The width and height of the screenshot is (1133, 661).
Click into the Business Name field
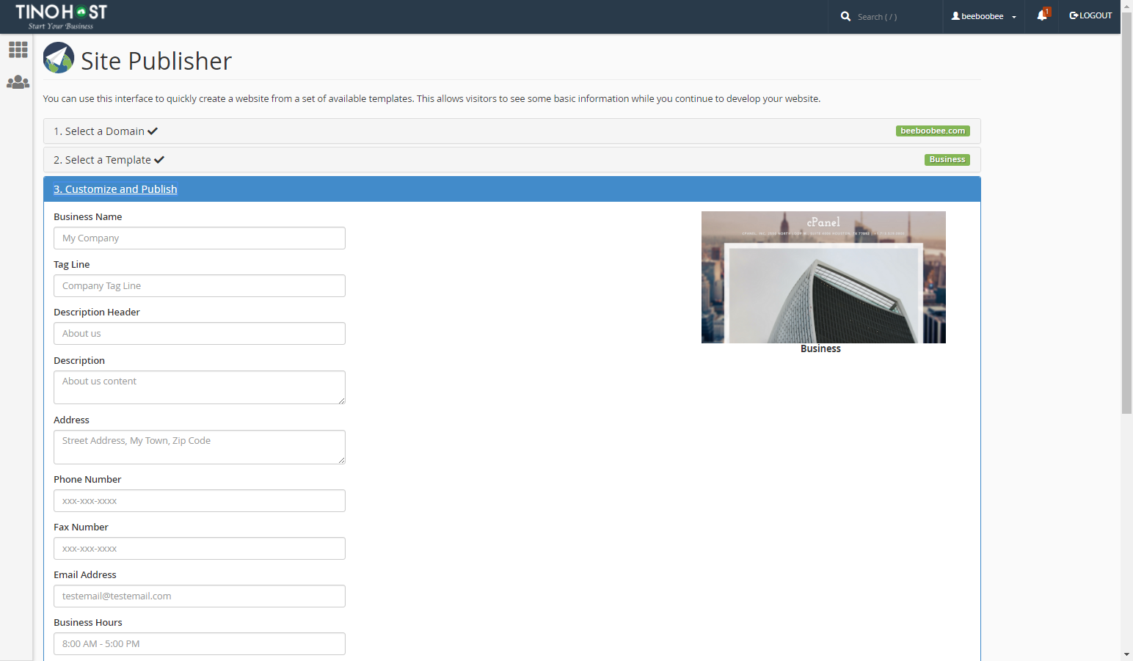pos(200,238)
